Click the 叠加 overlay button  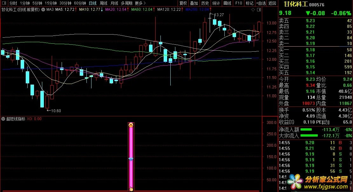[194, 3]
